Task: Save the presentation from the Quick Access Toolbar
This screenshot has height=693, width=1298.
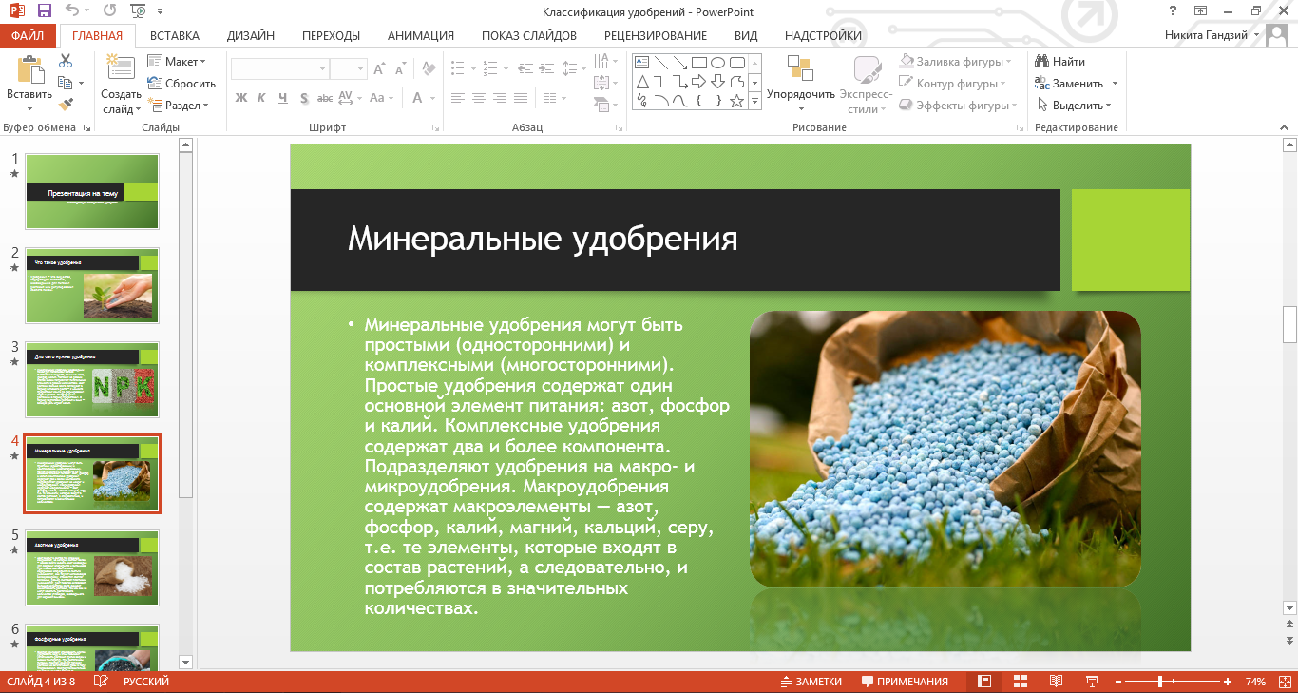Action: pyautogui.click(x=45, y=11)
